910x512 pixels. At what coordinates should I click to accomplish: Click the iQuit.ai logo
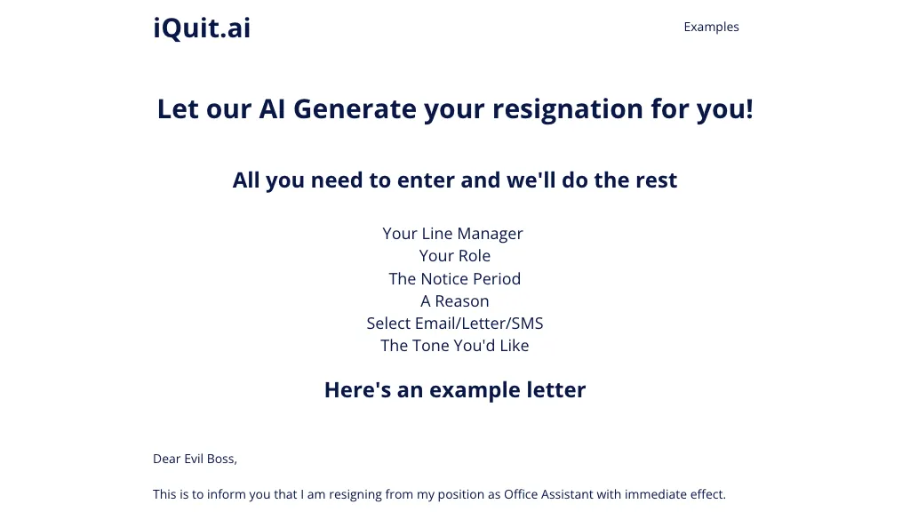(202, 28)
